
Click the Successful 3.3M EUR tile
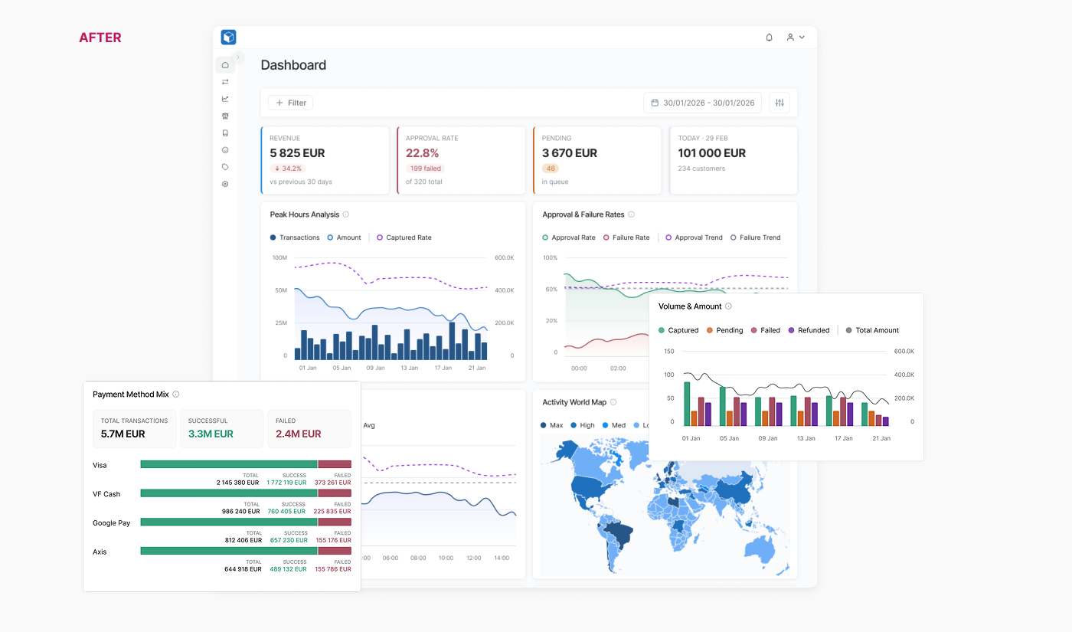tap(222, 428)
